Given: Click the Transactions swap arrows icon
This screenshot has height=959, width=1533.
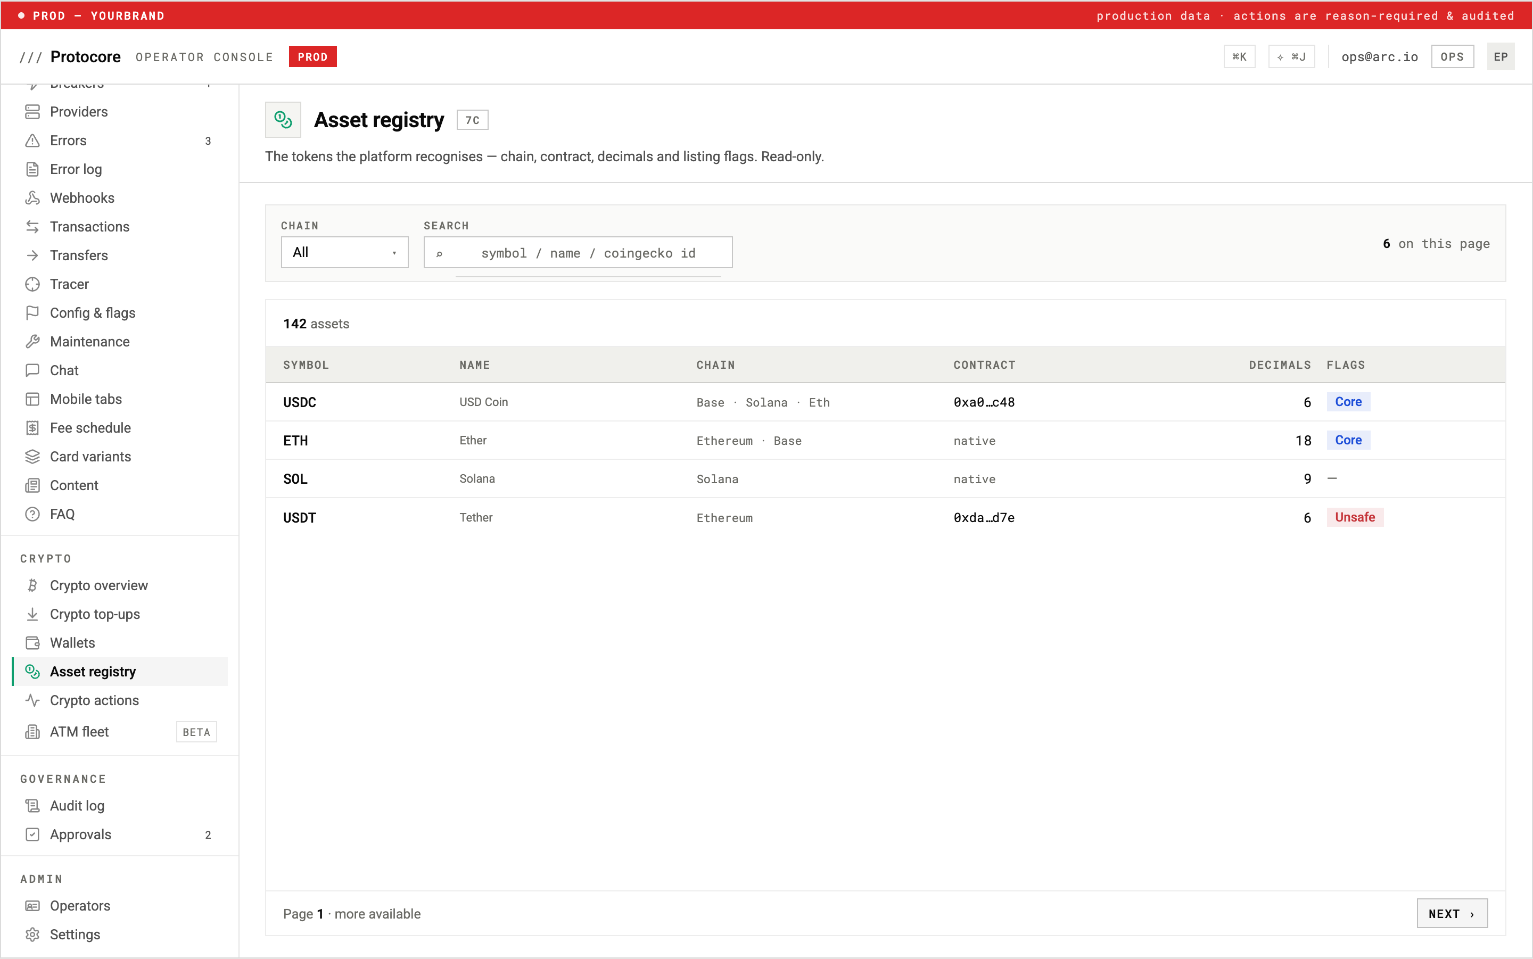Looking at the screenshot, I should click(32, 226).
